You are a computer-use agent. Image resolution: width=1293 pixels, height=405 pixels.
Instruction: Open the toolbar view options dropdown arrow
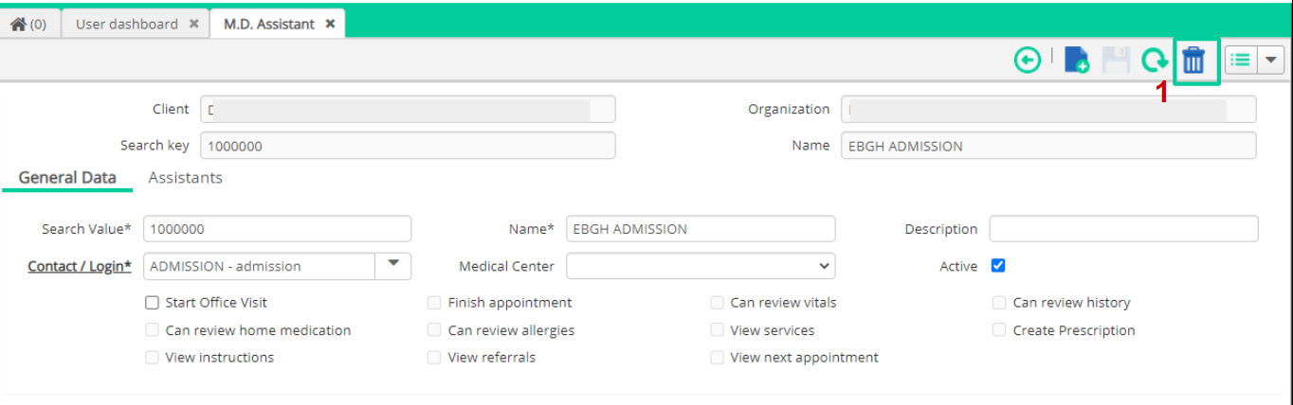tap(1270, 60)
